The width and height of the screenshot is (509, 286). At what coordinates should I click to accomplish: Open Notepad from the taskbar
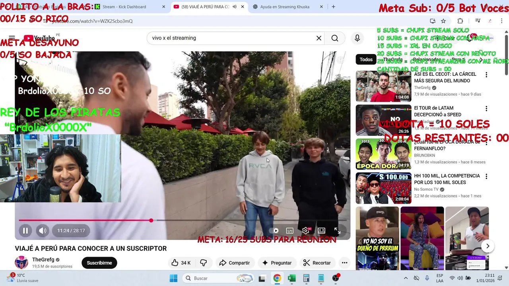point(321,278)
